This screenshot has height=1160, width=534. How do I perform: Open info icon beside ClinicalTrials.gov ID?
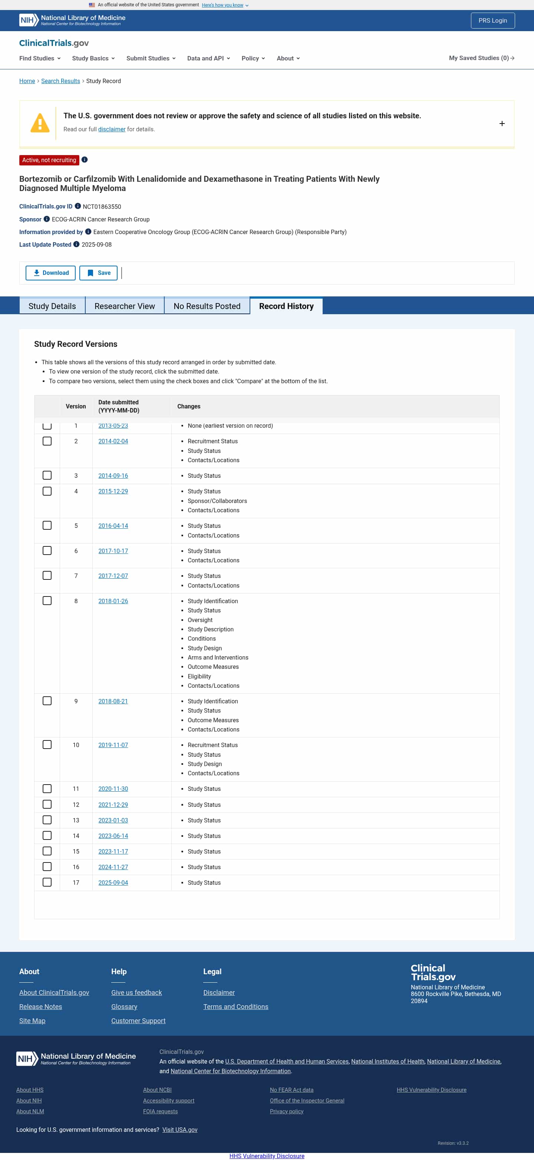point(78,206)
